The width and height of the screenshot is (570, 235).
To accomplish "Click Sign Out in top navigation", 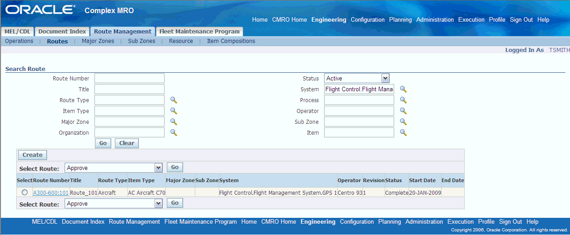I will click(521, 20).
